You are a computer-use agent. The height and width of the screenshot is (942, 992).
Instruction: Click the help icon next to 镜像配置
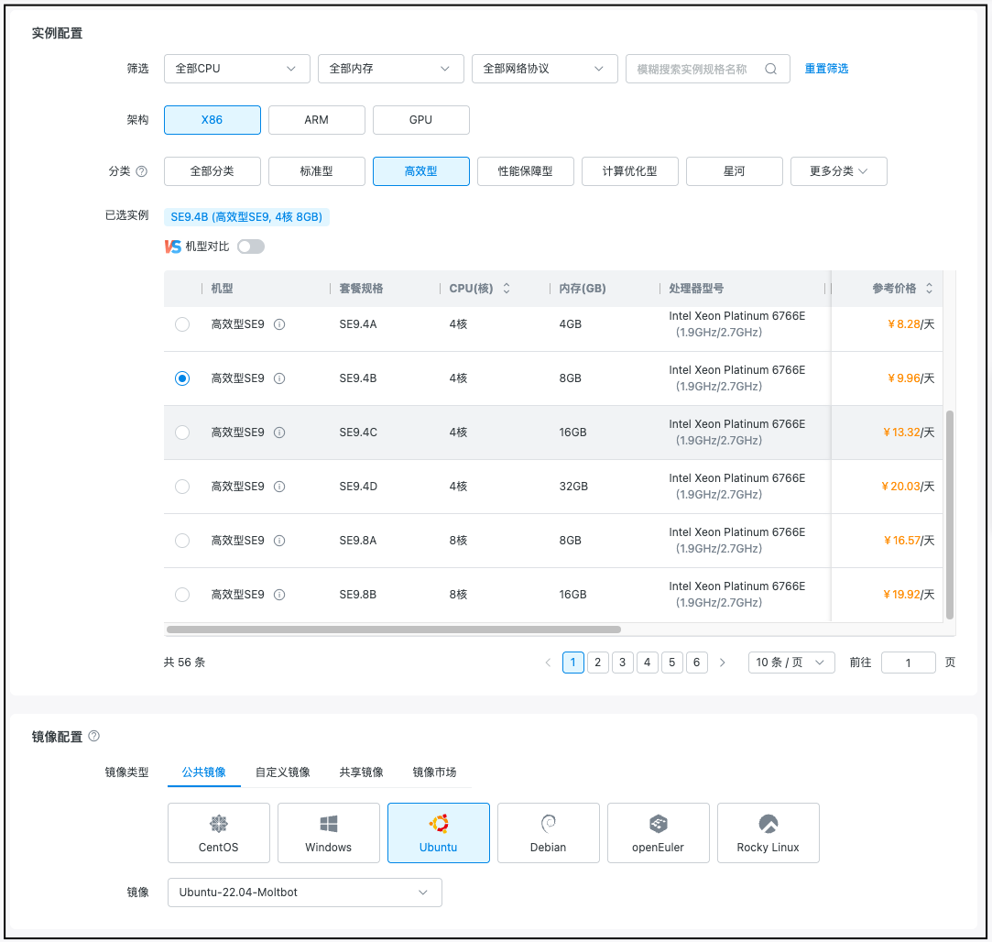(93, 736)
